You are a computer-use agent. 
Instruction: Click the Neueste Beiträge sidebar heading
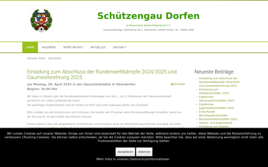coord(214,72)
